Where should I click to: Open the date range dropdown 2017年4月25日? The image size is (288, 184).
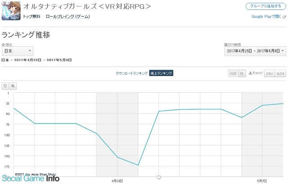pos(255,51)
